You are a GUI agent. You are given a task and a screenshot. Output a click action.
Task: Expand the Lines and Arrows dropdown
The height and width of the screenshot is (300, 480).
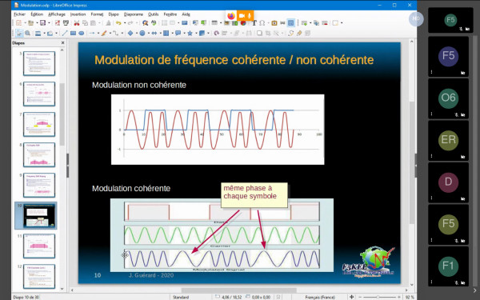coord(98,33)
